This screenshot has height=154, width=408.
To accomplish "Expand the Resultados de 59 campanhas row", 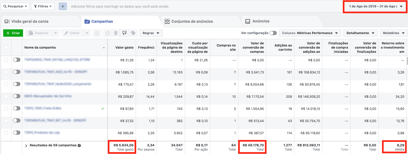I will [26, 146].
